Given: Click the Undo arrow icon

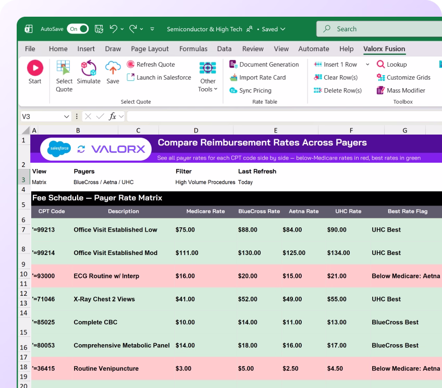Looking at the screenshot, I should click(113, 29).
